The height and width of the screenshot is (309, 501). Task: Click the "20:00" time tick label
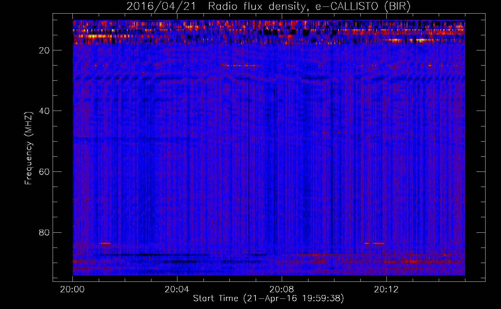72,290
